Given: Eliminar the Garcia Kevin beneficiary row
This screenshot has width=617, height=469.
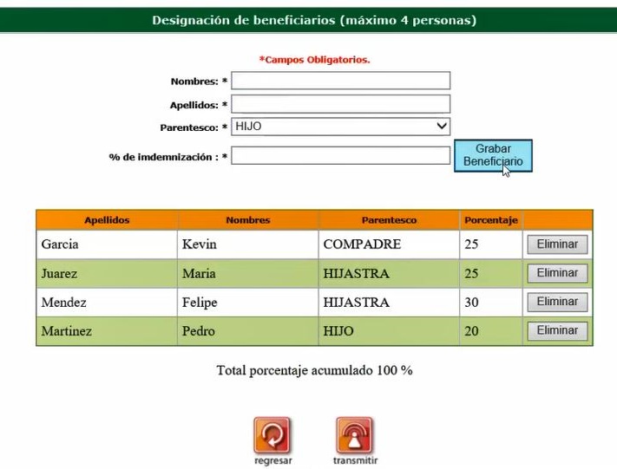Looking at the screenshot, I should click(557, 244).
